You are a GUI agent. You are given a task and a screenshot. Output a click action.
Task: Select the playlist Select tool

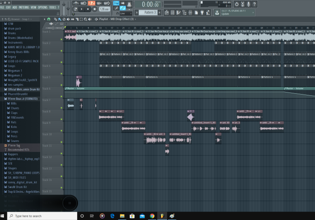pos(81,19)
